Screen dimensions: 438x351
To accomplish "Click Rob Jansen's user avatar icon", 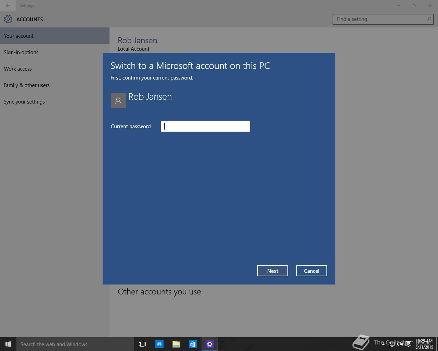I will 118,101.
